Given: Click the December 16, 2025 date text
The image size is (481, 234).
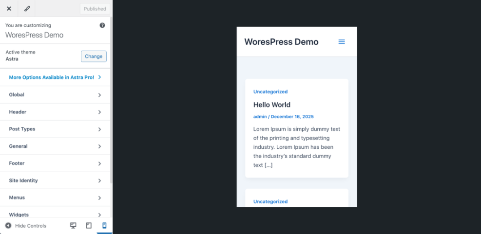Looking at the screenshot, I should coord(292,117).
